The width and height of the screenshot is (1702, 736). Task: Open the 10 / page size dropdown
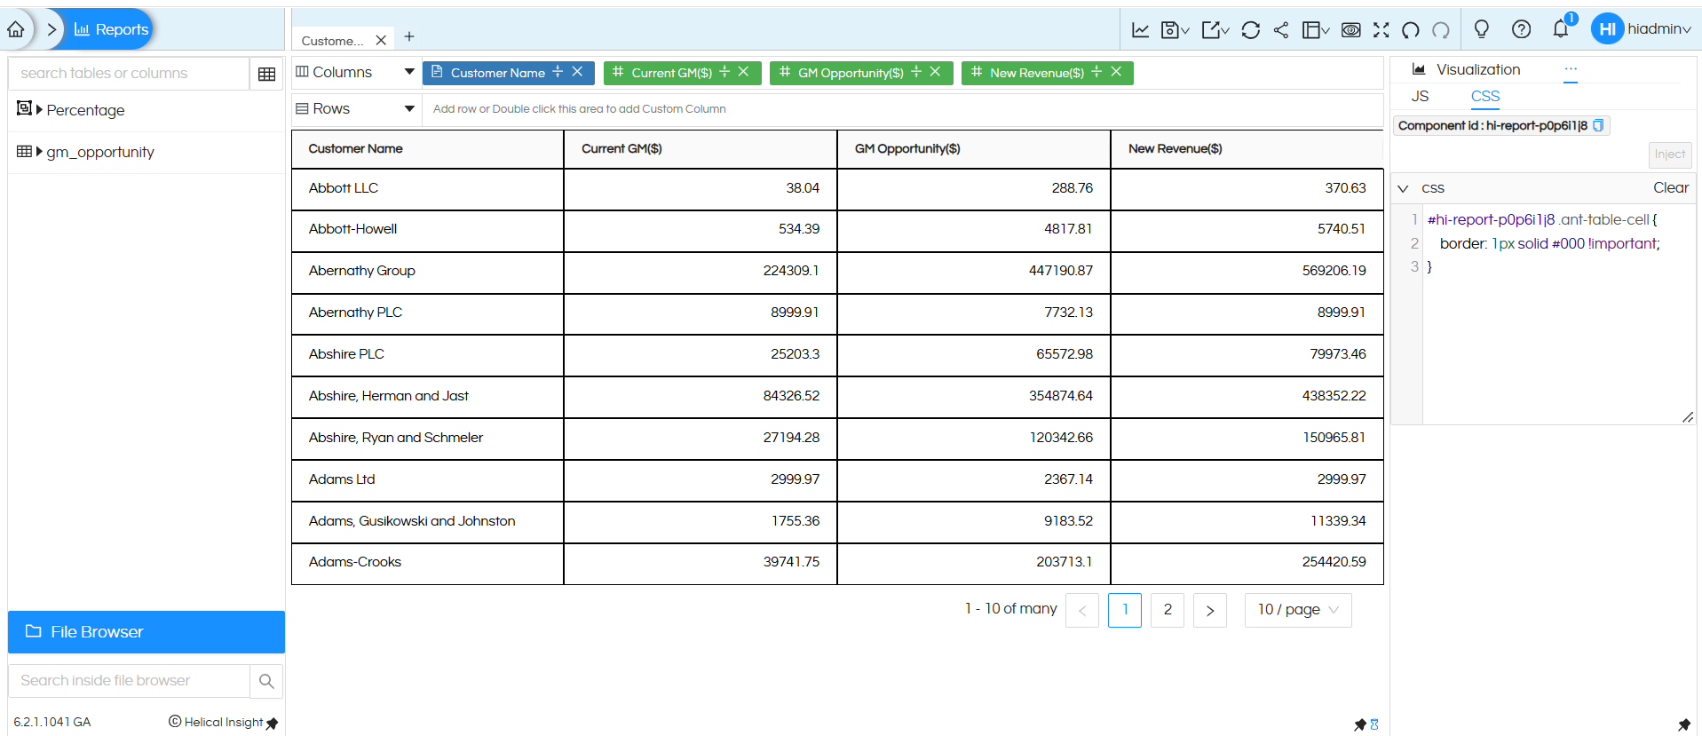click(1298, 610)
